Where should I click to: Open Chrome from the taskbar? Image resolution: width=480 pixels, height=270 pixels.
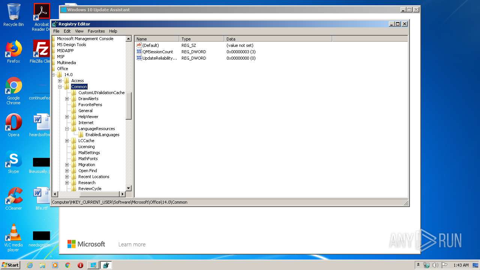68,265
